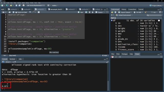The image size is (164, 92).
Task: Load a workspace in the Environment pane
Action: 112,12
